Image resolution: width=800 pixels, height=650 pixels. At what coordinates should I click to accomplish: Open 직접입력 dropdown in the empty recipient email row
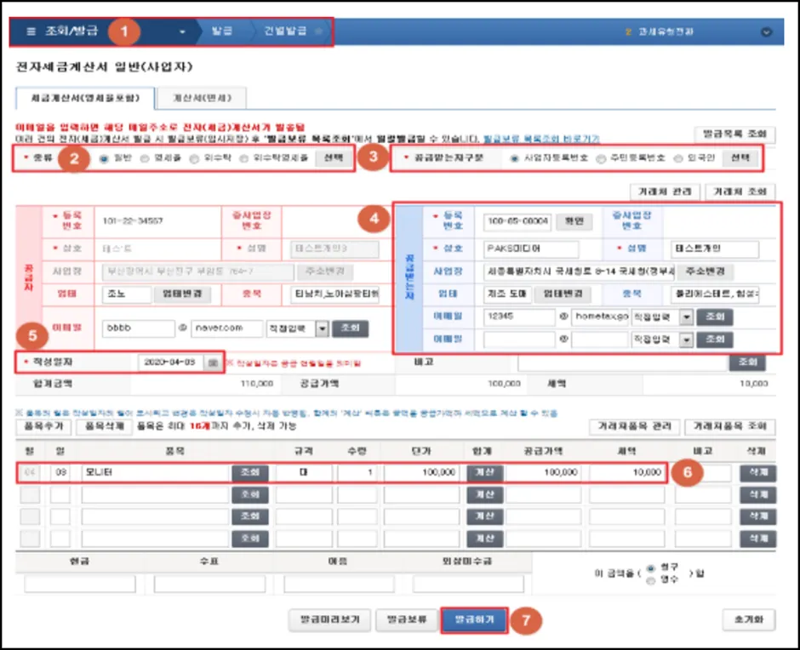[662, 339]
